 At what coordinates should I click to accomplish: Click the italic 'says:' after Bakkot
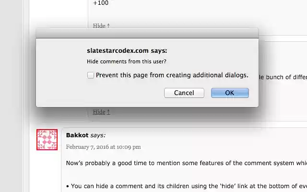click(x=98, y=135)
